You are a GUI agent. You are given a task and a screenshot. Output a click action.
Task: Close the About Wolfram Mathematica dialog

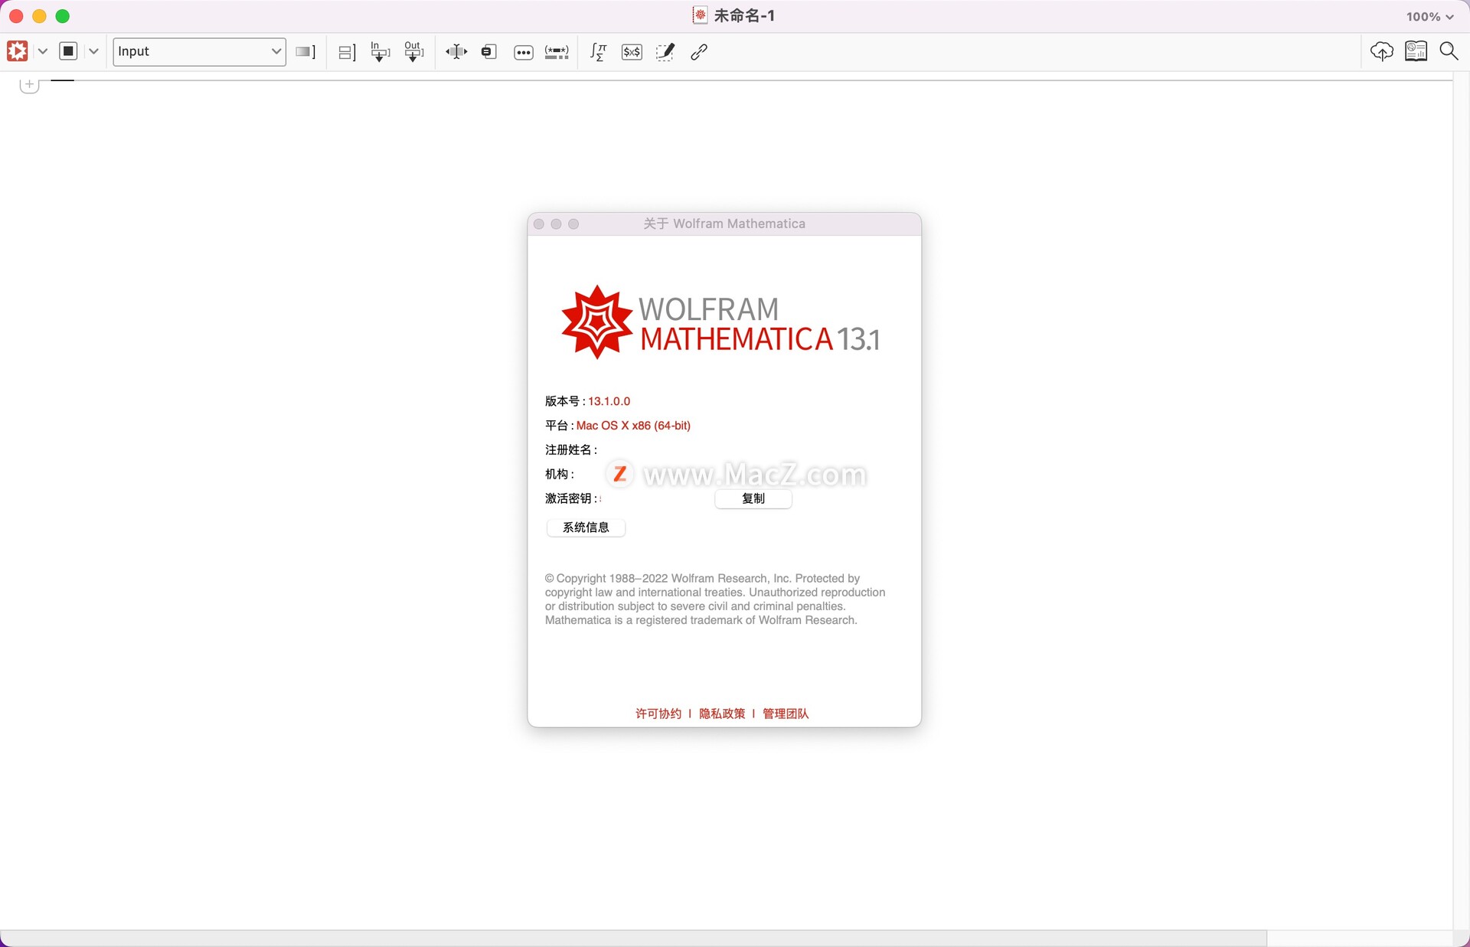point(539,224)
